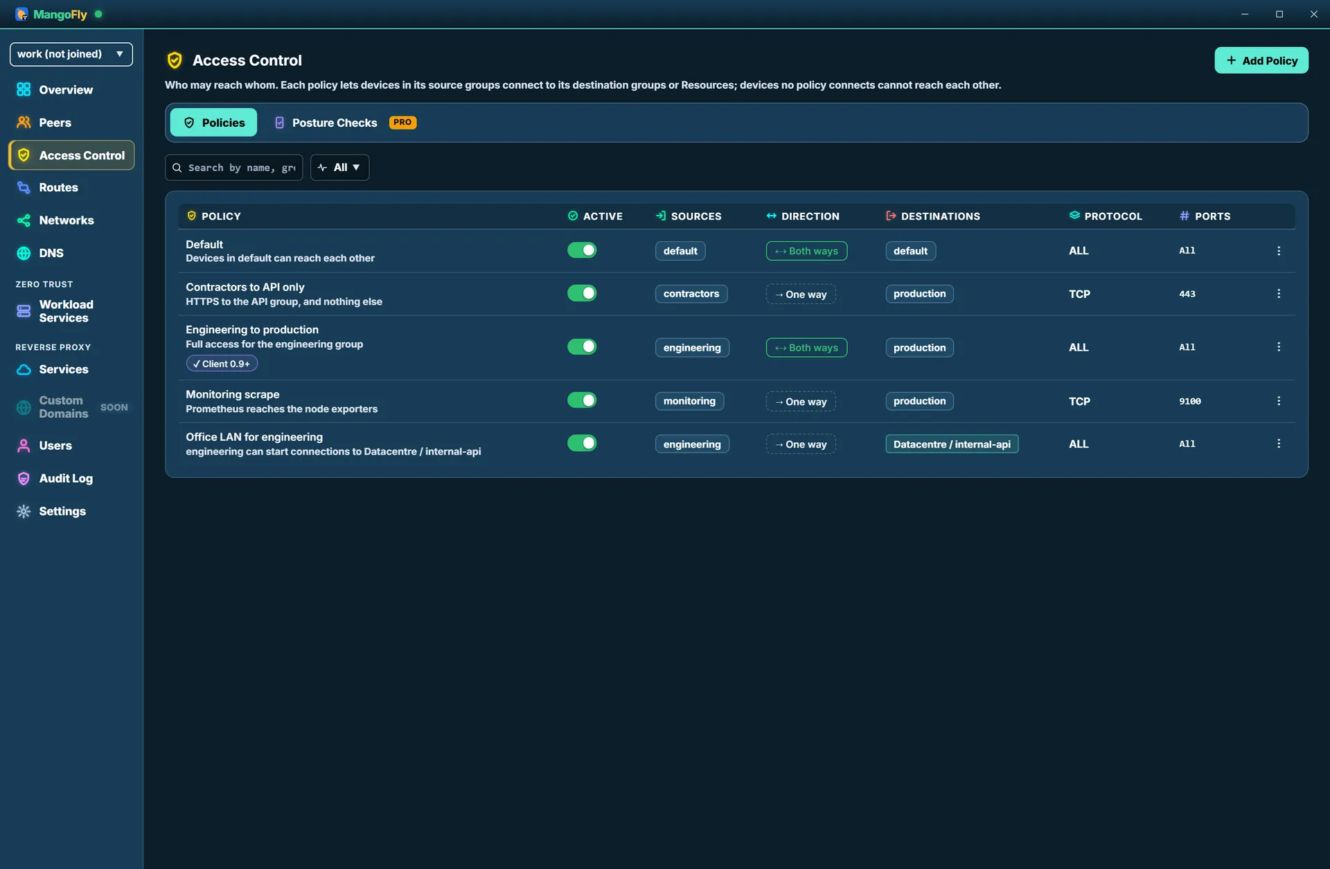Switch off Engineering to production policy
1330x869 pixels.
[582, 346]
